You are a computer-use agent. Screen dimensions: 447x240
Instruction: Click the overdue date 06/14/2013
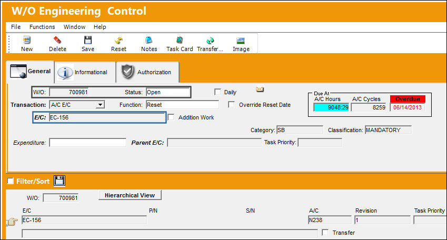[408, 107]
